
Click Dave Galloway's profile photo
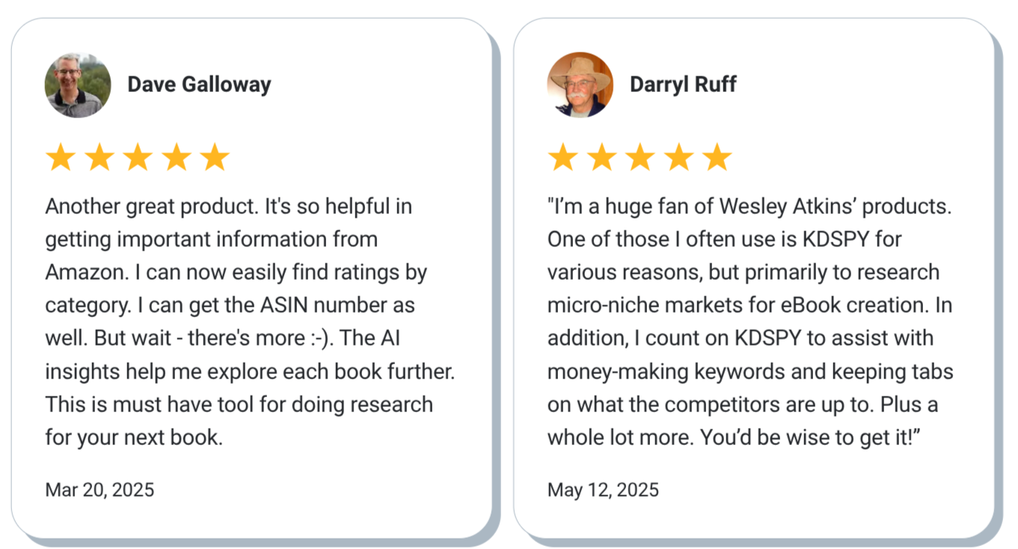(78, 85)
